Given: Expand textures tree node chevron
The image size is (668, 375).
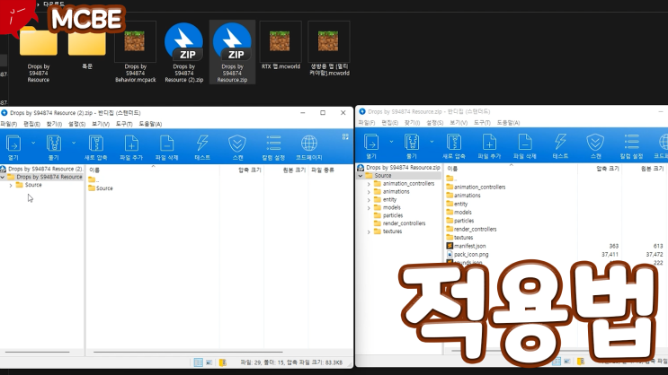Looking at the screenshot, I should click(369, 232).
